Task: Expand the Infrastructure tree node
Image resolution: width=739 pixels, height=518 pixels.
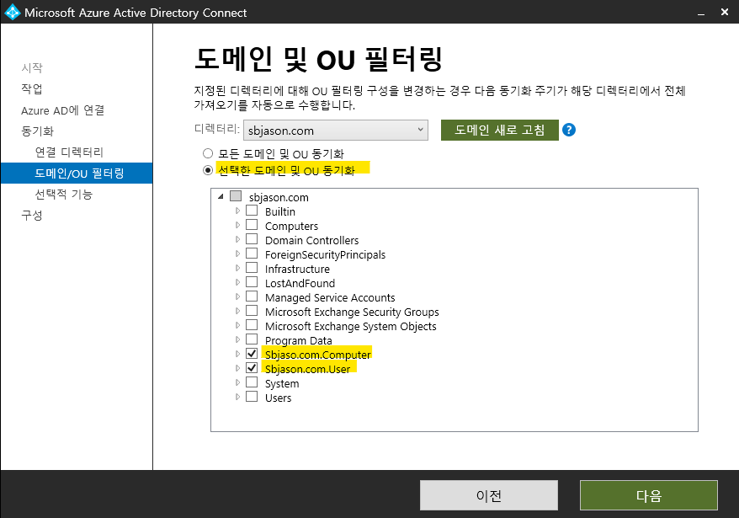Action: click(x=237, y=268)
